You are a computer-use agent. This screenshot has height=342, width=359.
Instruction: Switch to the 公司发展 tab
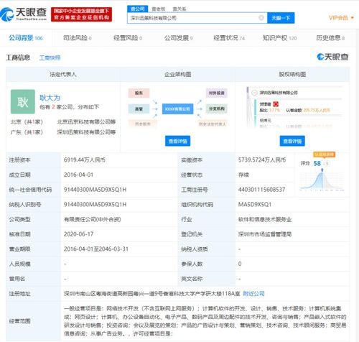pos(178,38)
